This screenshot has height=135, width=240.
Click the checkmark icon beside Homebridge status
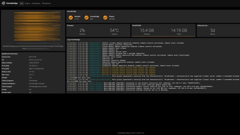coord(87,18)
